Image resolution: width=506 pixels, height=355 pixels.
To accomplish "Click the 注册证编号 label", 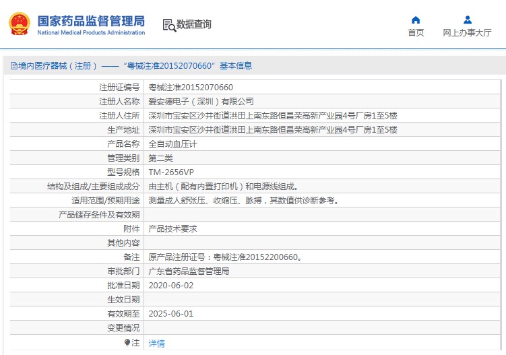I will coord(119,88).
